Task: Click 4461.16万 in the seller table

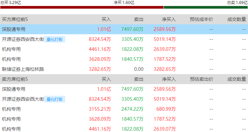Action: 100,129
